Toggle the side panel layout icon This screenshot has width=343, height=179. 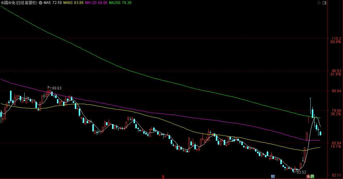[x=325, y=3]
